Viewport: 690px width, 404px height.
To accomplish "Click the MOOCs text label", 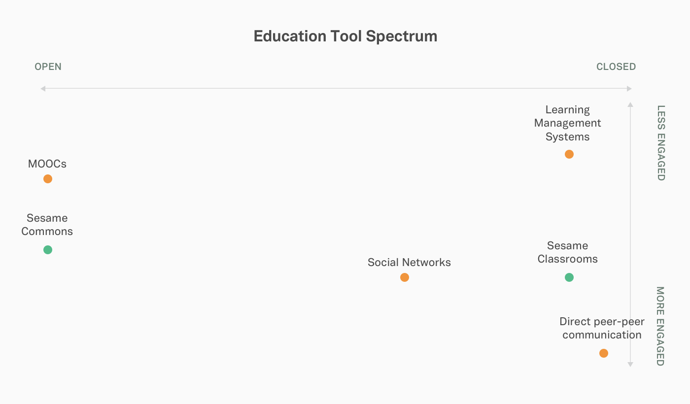I will click(x=47, y=164).
